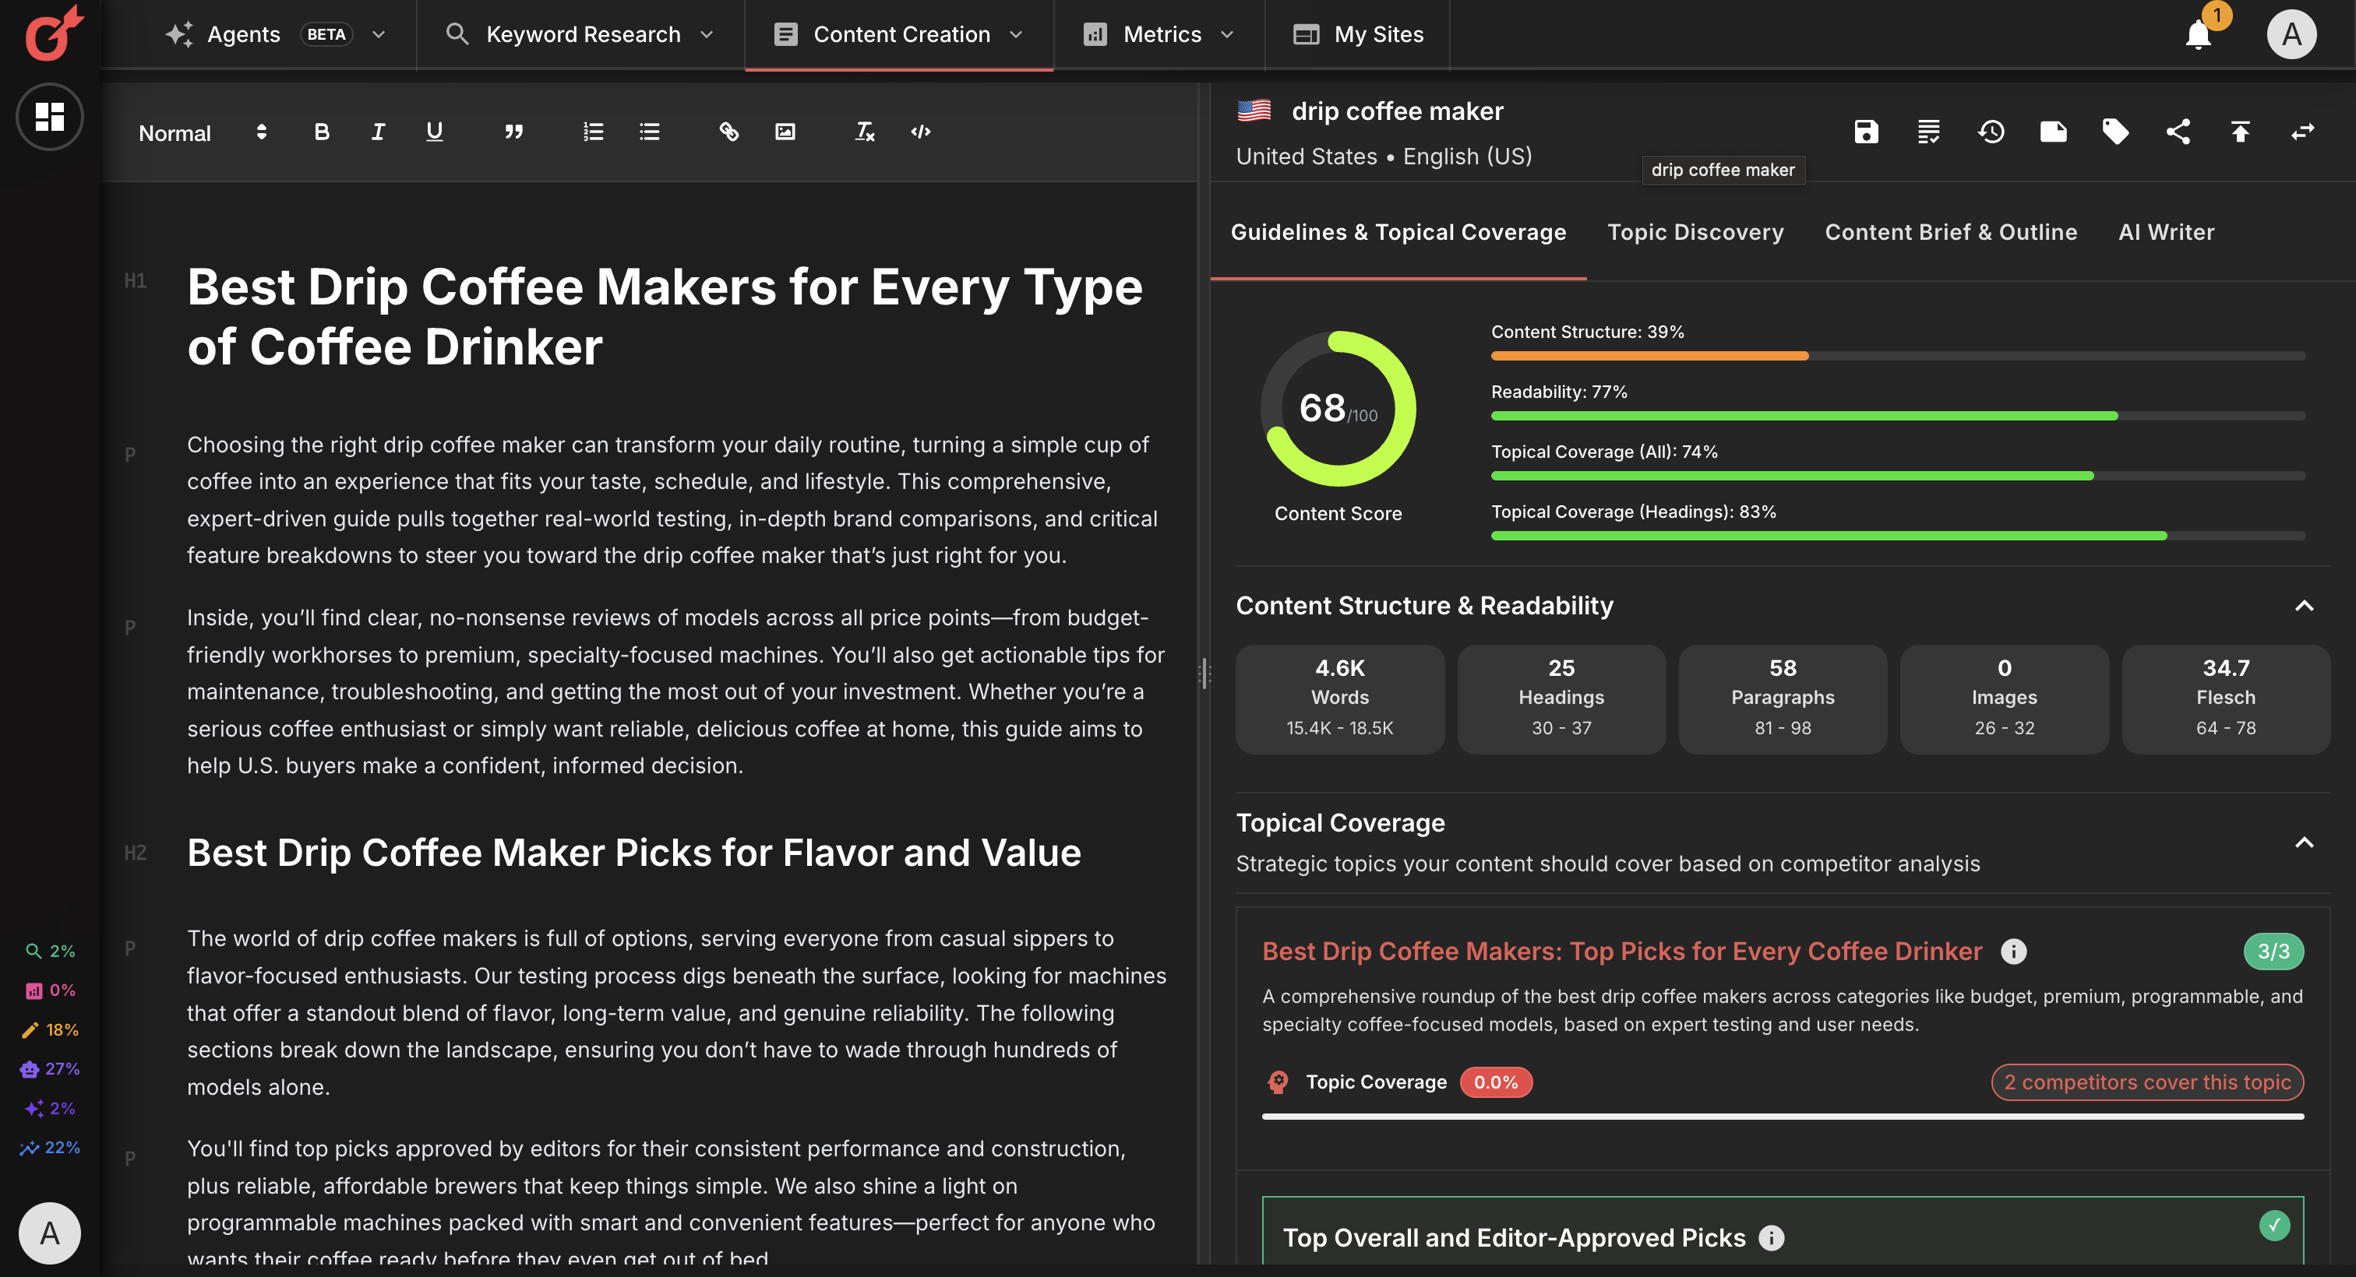The height and width of the screenshot is (1277, 2356).
Task: Collapse the Content Structure & Readability section
Action: [2304, 606]
